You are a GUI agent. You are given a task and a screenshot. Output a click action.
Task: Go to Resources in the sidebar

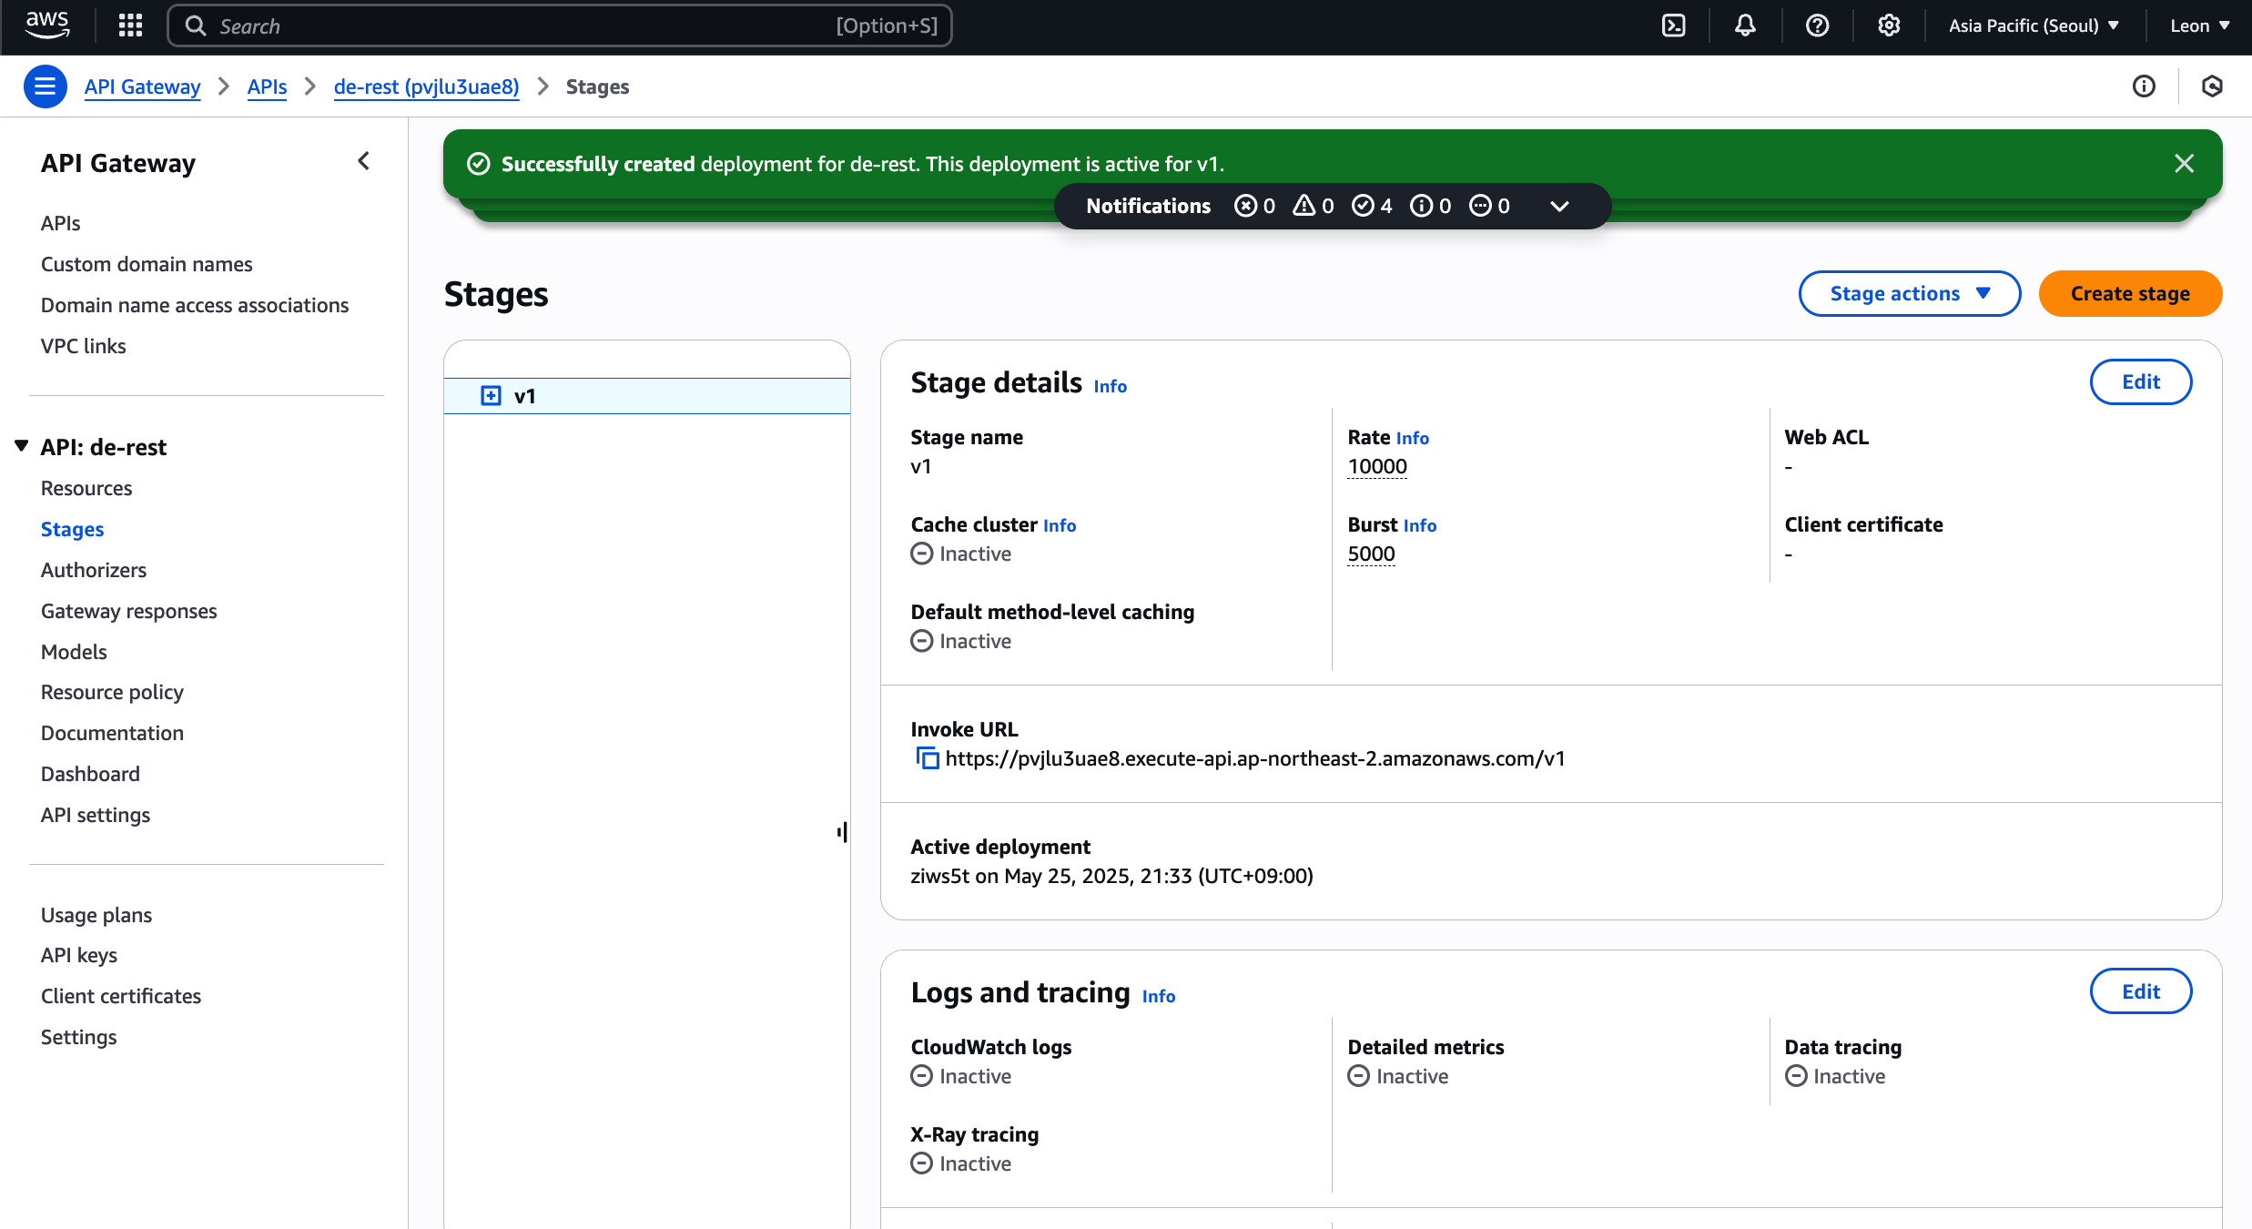(86, 488)
